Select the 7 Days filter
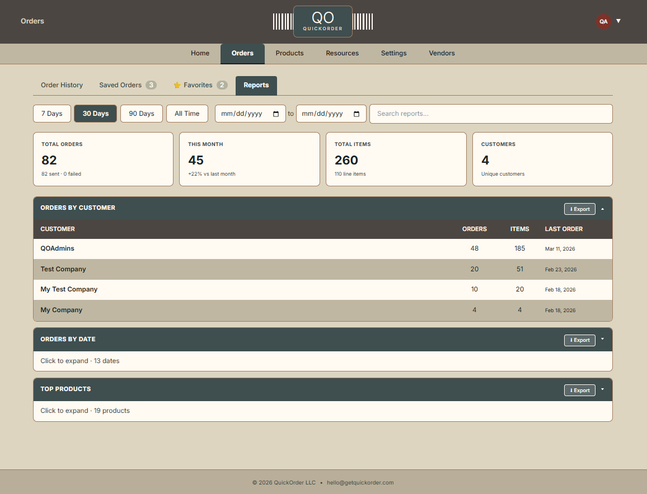Screen dimensions: 647x494 click(x=51, y=114)
